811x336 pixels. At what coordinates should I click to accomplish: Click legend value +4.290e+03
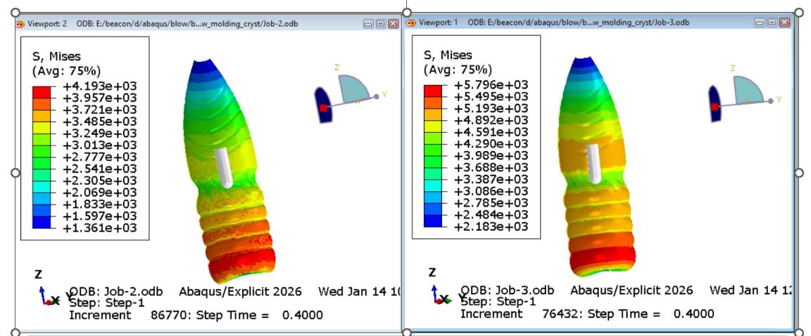click(x=491, y=144)
